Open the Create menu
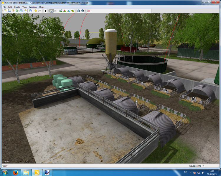 point(17,7)
